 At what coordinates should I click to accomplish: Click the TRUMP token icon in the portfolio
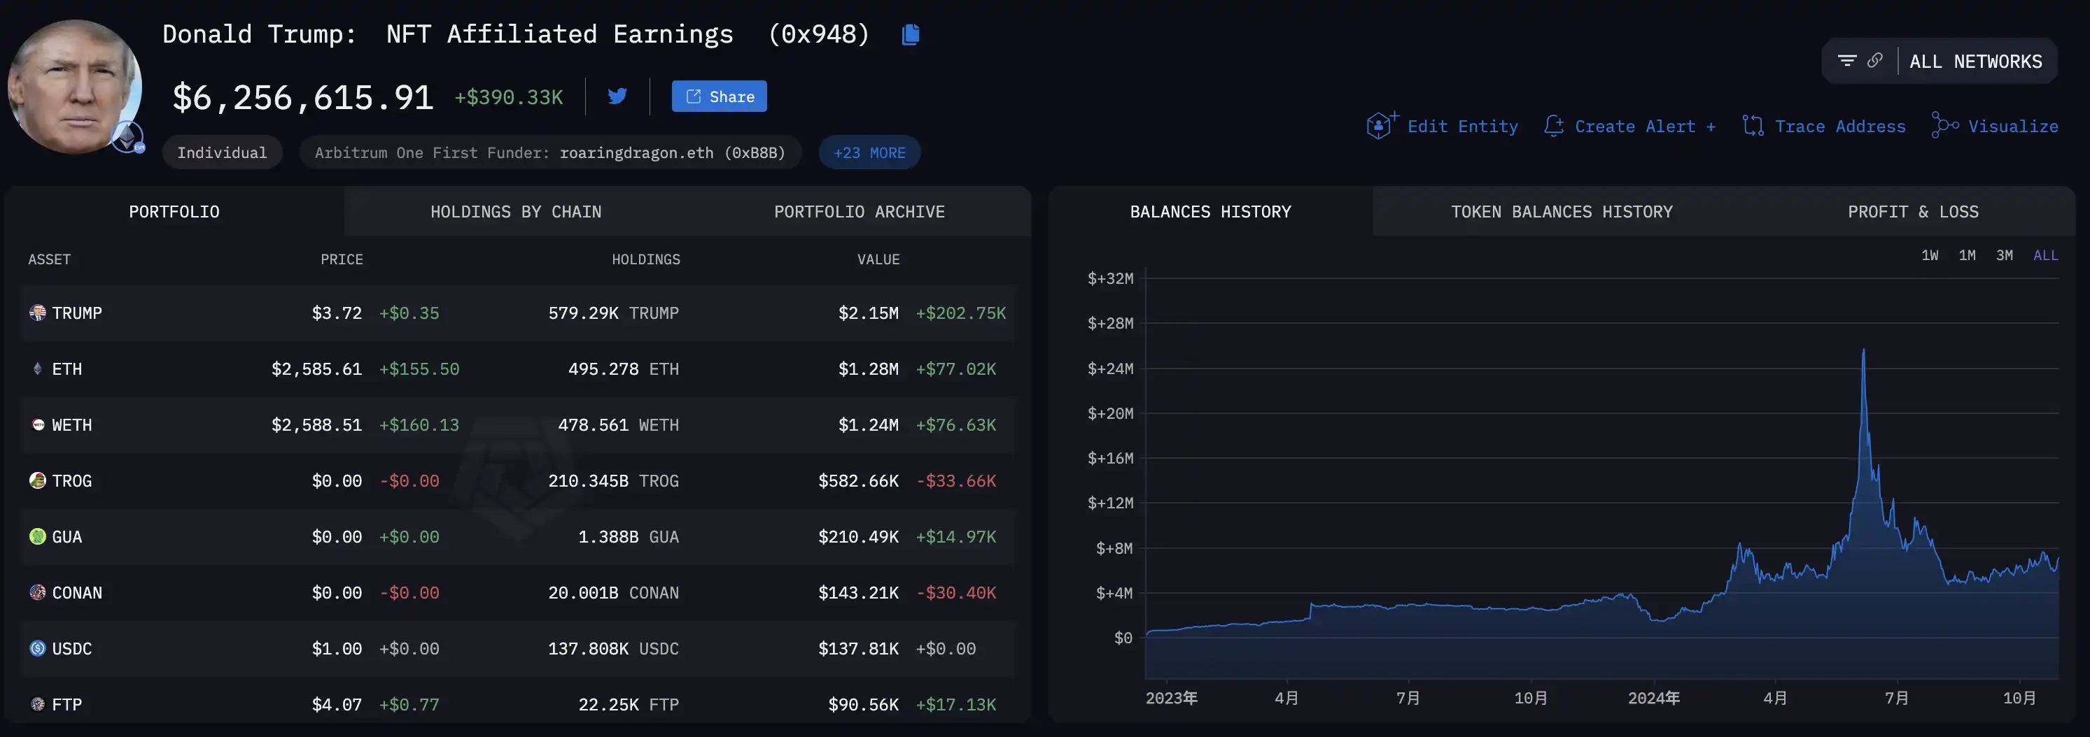[37, 313]
